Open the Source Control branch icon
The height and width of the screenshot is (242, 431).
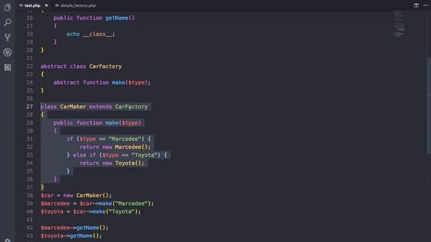(x=7, y=37)
